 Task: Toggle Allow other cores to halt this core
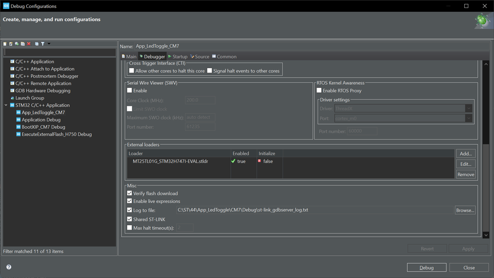(132, 71)
